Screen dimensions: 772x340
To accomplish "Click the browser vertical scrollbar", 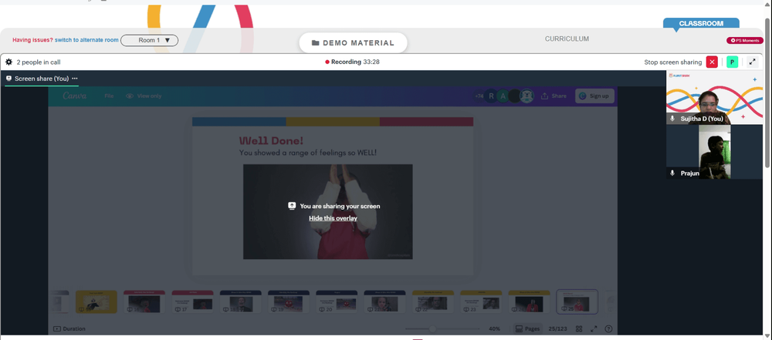I will 769,93.
